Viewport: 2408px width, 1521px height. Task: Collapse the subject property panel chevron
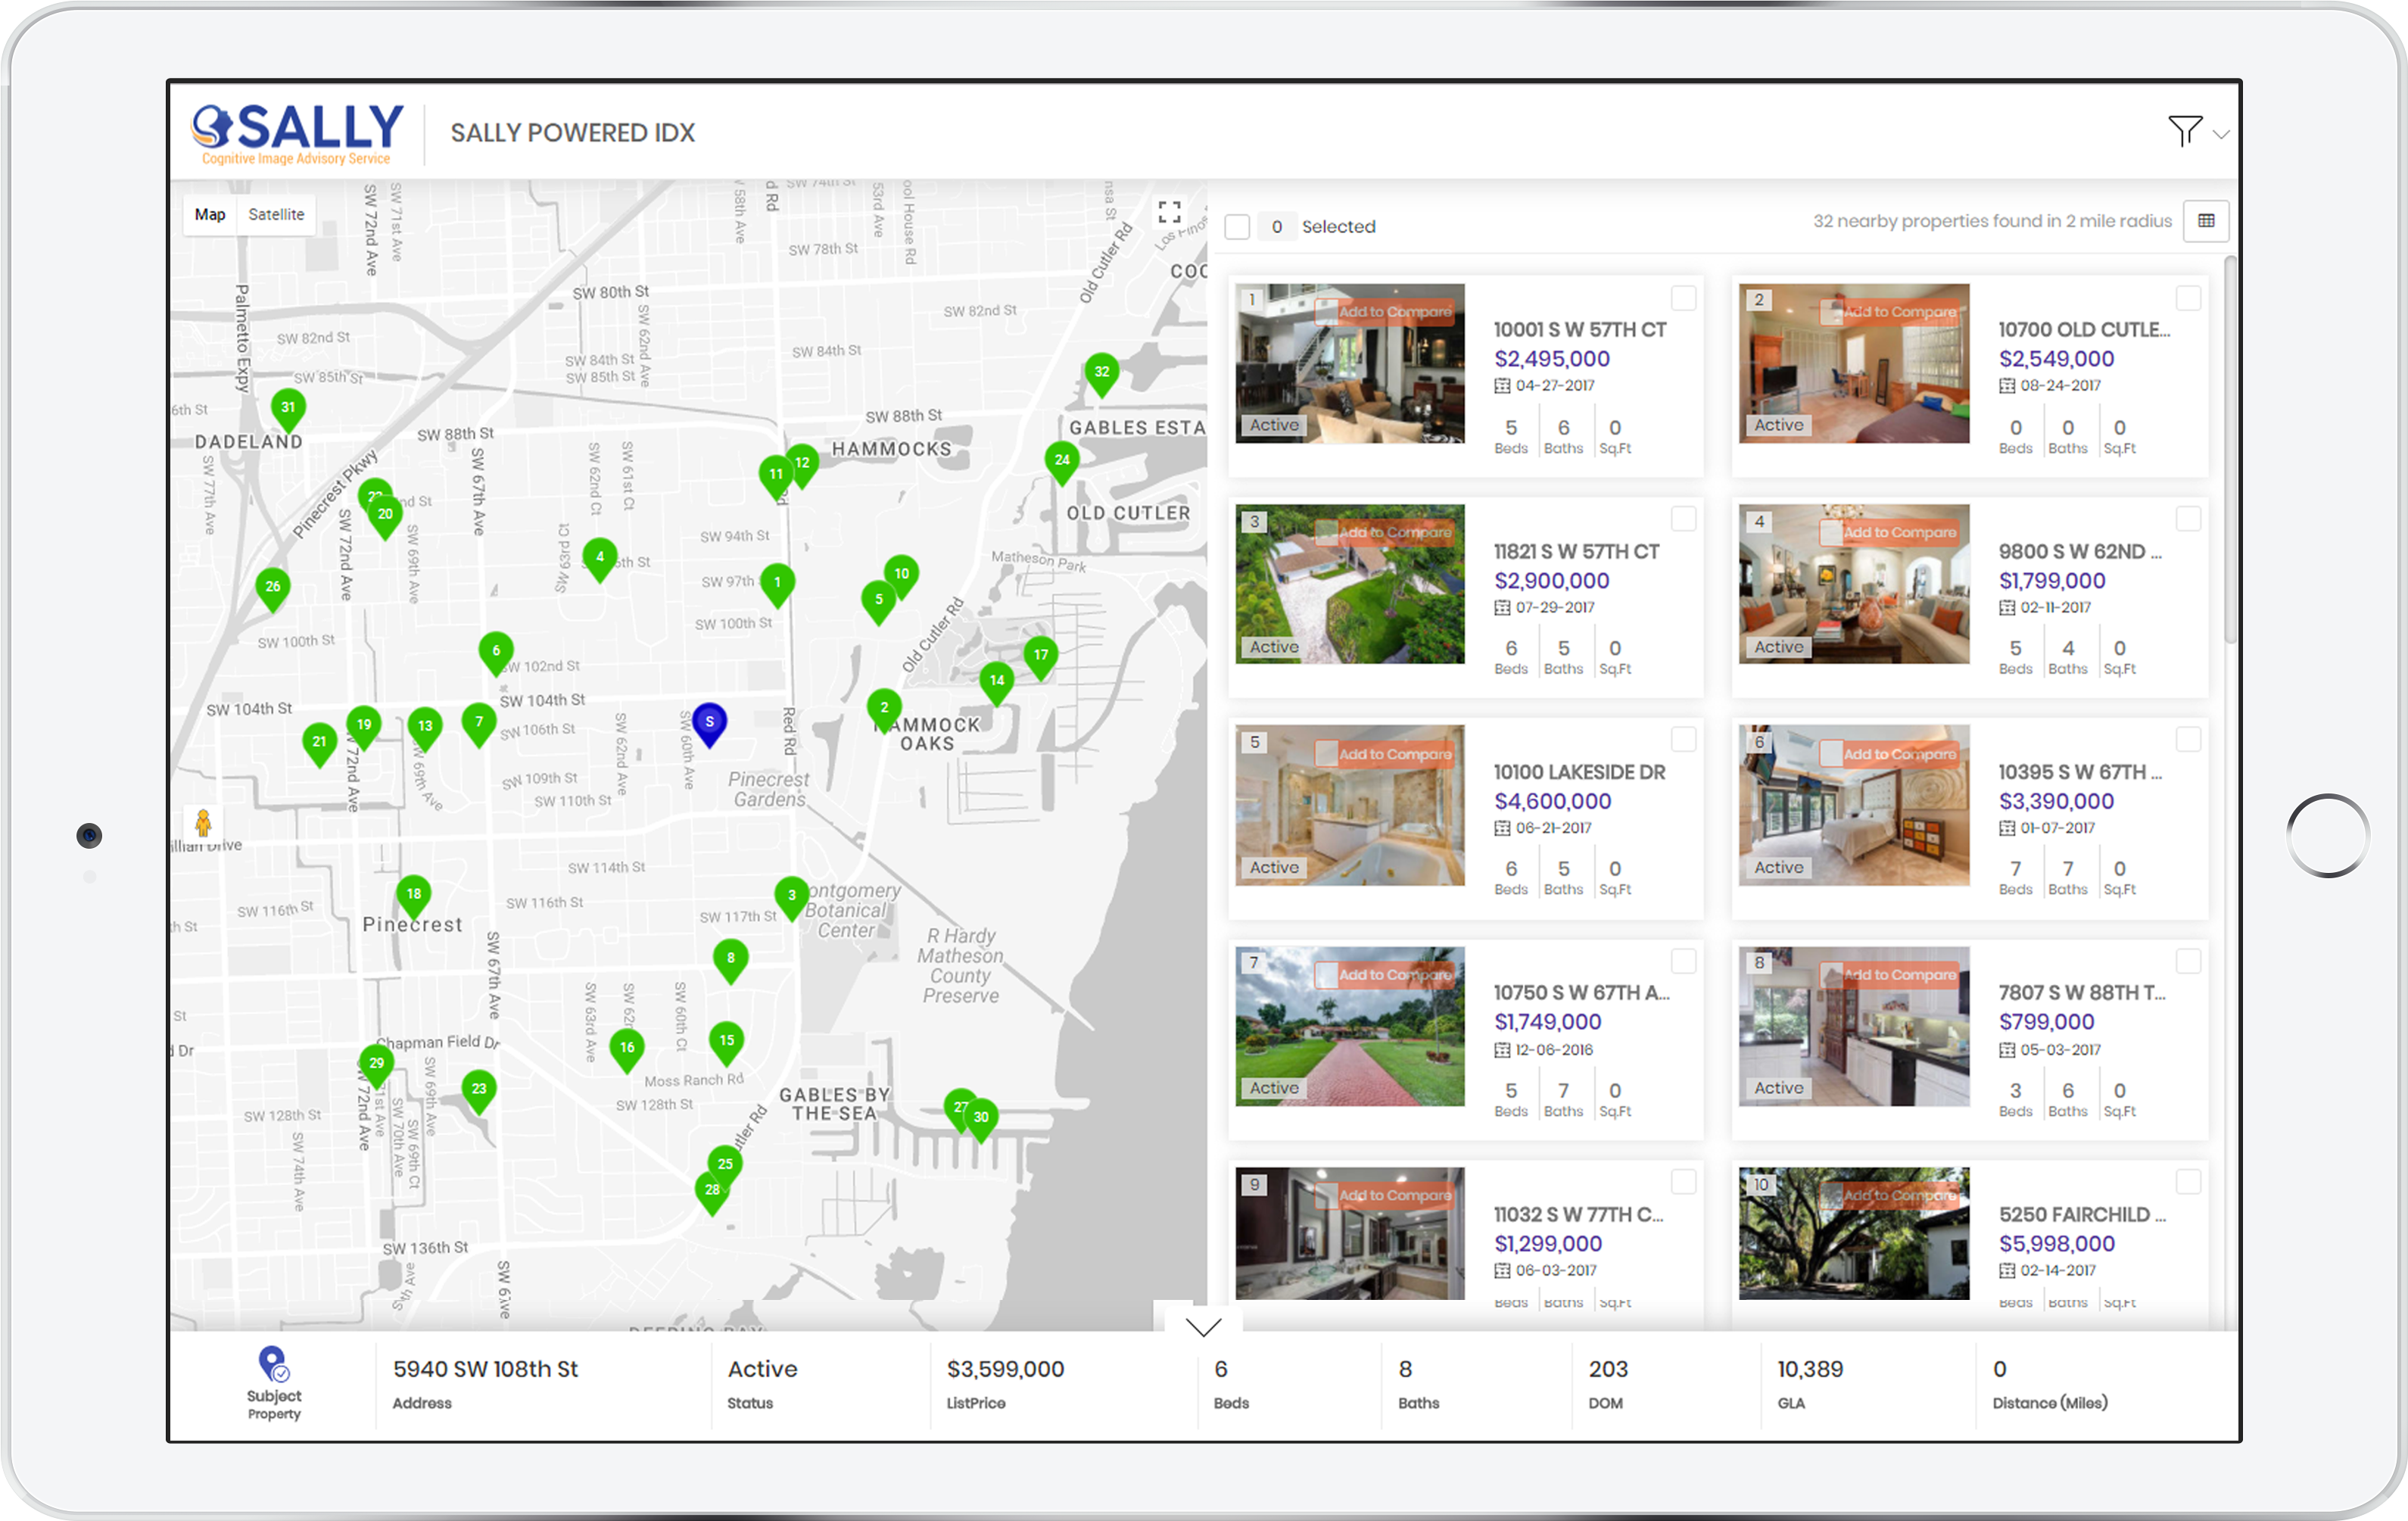click(1202, 1327)
